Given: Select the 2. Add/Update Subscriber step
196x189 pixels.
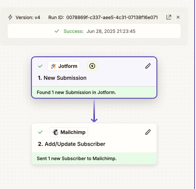Looking at the screenshot, I should pyautogui.click(x=94, y=138).
